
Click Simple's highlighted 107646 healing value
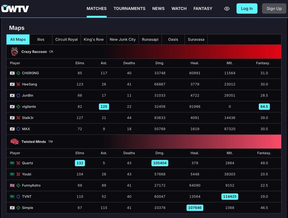click(195, 208)
